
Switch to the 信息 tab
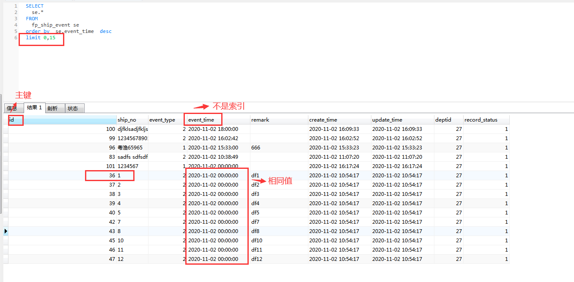coord(13,108)
